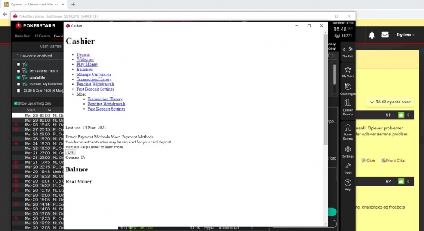Viewport: 424px width, 231px height.
Task: Click Contact Us in Cashier
Action: point(76,158)
